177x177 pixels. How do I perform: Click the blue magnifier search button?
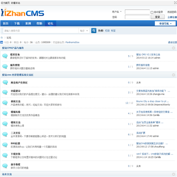click(94, 30)
